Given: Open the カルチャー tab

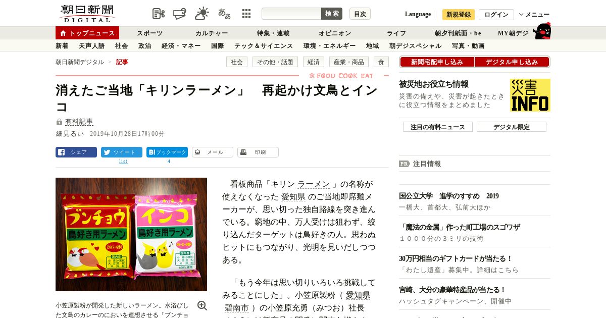Looking at the screenshot, I should point(212,33).
